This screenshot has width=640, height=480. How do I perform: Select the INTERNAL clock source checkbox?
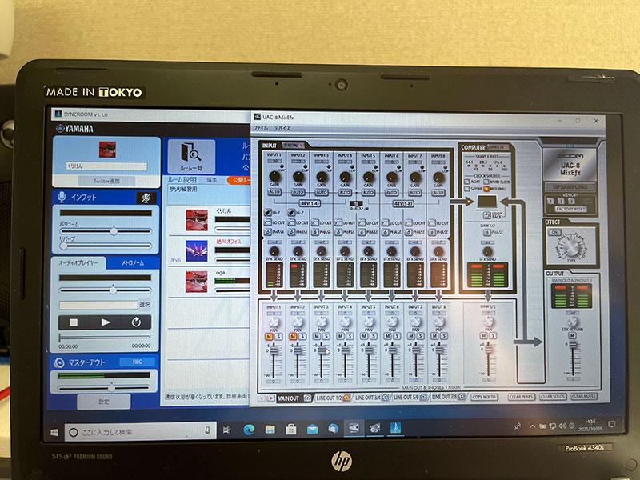tap(486, 189)
